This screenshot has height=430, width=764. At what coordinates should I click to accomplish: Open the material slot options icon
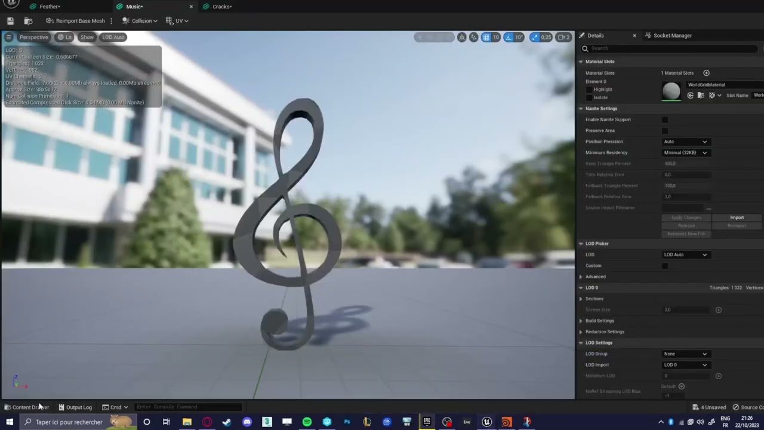(x=714, y=96)
